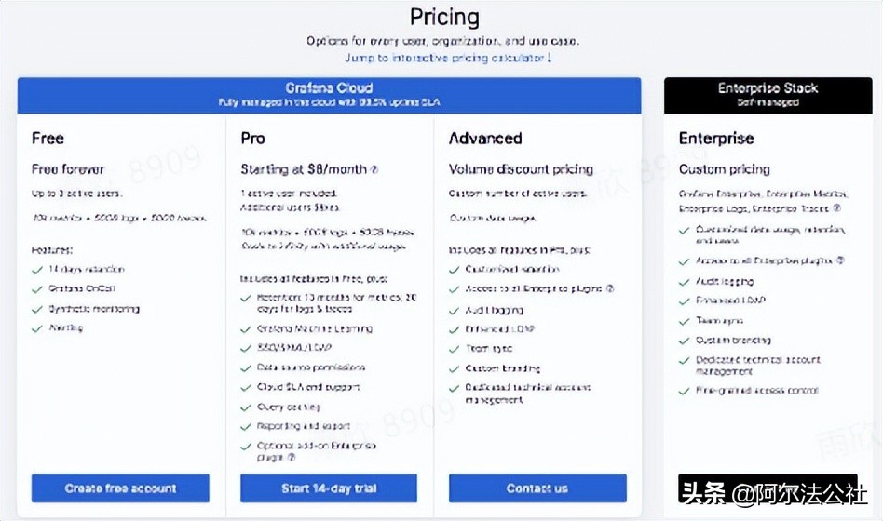Viewport: 883px width, 521px height.
Task: Click the checkmark beside Customized retention in Advanced
Action: pos(455,269)
